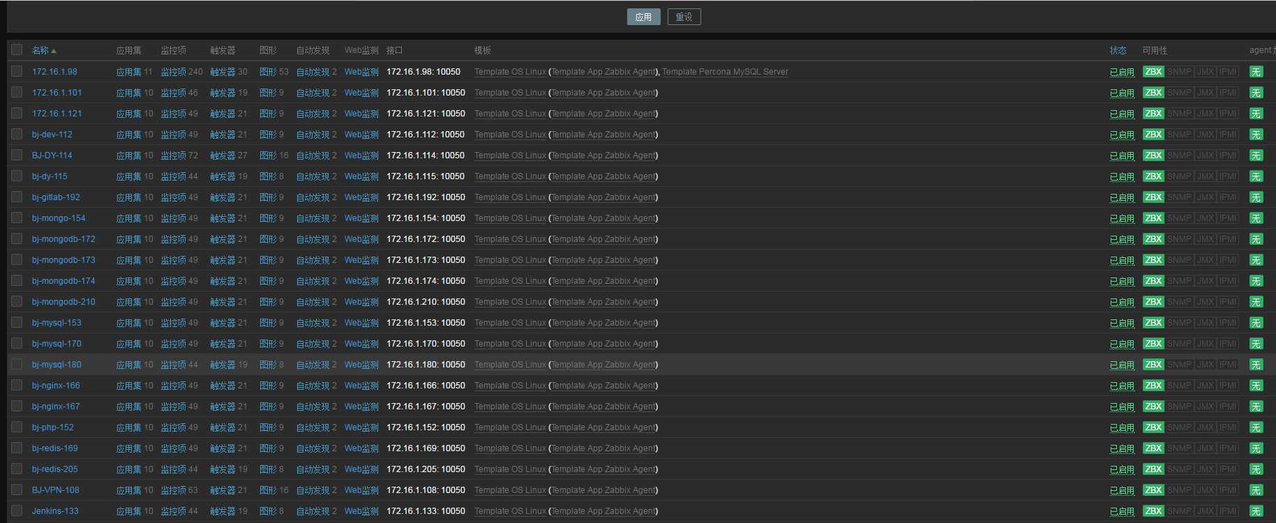This screenshot has height=523, width=1276.
Task: Click ZBX availability icon for 172.16.1.121
Action: coord(1153,114)
